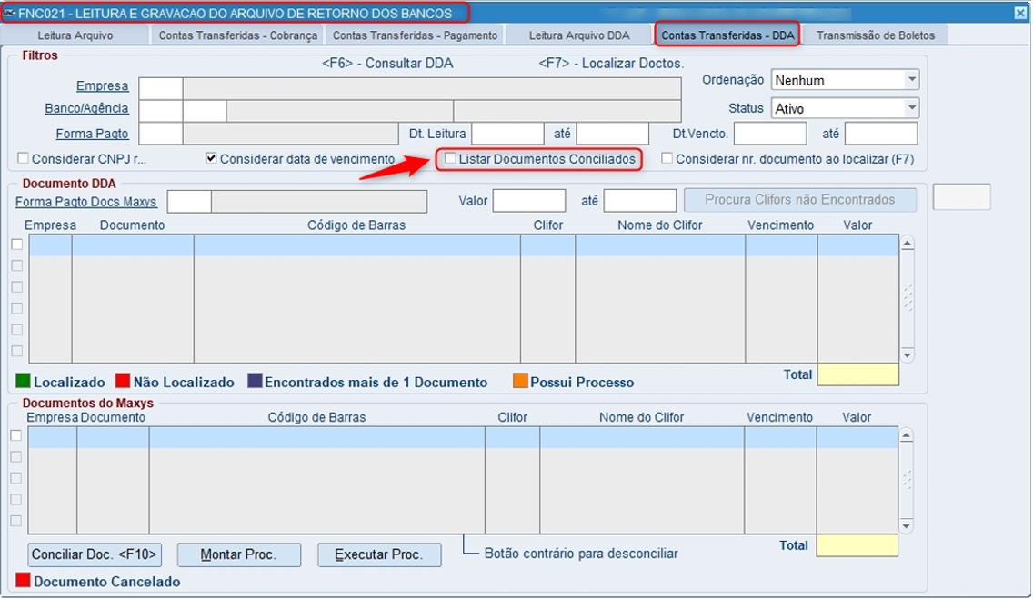The image size is (1033, 599).
Task: Click Documentos do Maxys grid scroll down arrow
Action: pyautogui.click(x=907, y=525)
